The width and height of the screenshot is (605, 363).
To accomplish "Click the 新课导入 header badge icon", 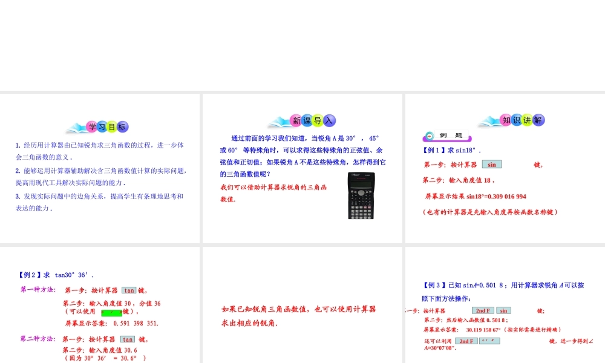I will coord(312,120).
